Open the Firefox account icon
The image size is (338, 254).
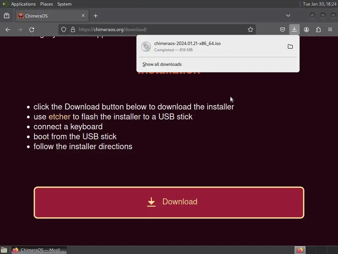pos(306,29)
